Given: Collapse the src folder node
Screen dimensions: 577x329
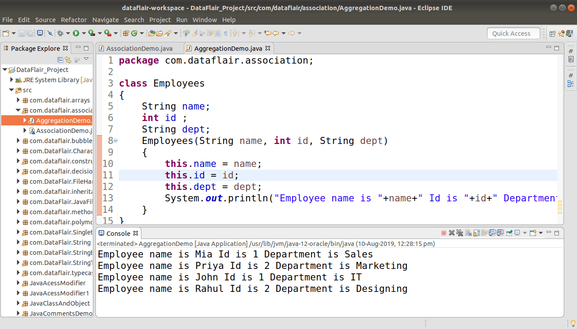Looking at the screenshot, I should [x=11, y=90].
